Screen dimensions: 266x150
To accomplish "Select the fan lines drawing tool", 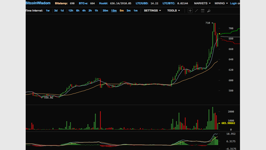I will coord(209,11).
